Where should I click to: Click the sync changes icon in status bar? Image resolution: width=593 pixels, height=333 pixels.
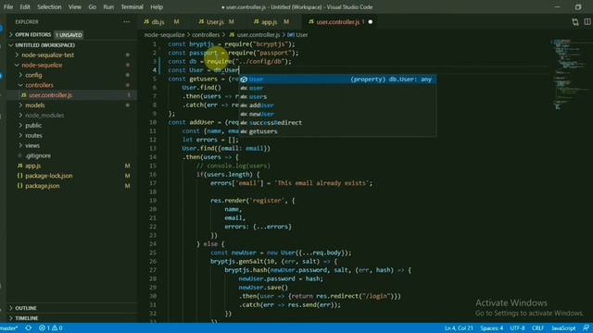[x=29, y=328]
